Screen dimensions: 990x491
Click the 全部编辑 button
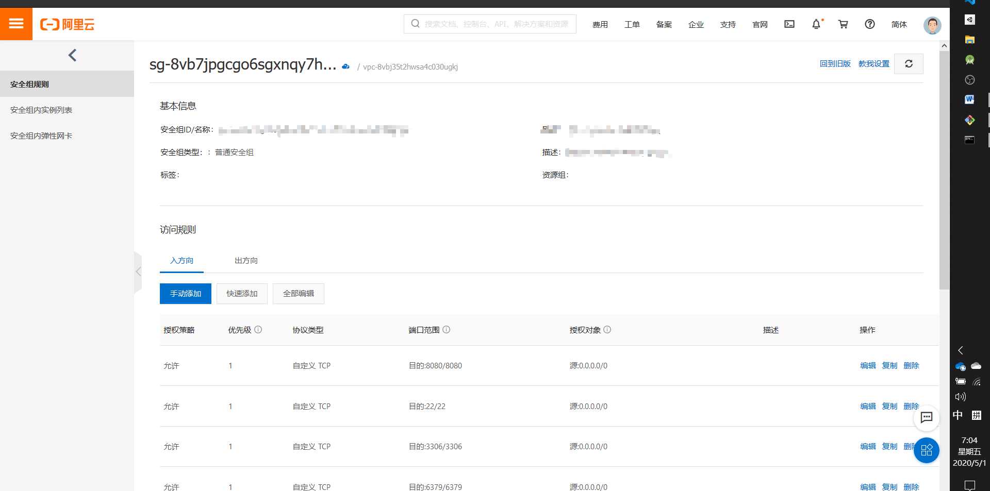pos(299,294)
